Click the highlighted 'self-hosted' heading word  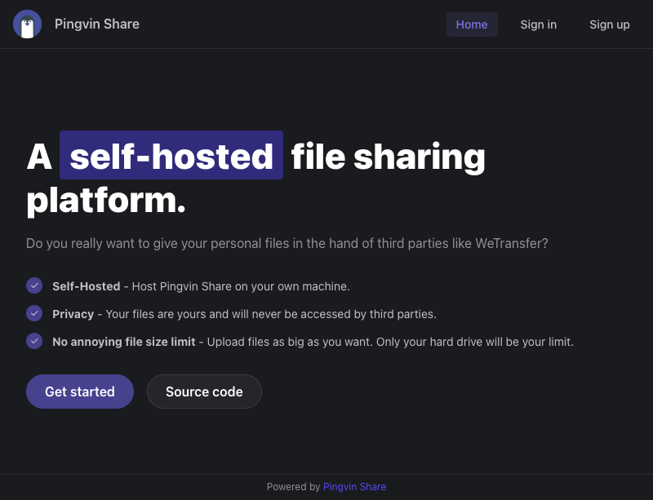(x=171, y=155)
